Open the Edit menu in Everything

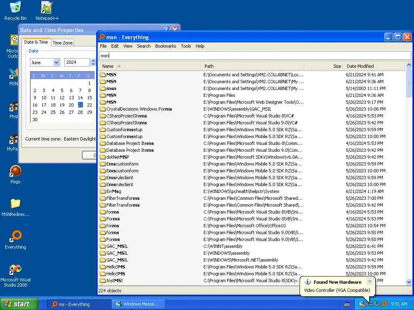[114, 46]
